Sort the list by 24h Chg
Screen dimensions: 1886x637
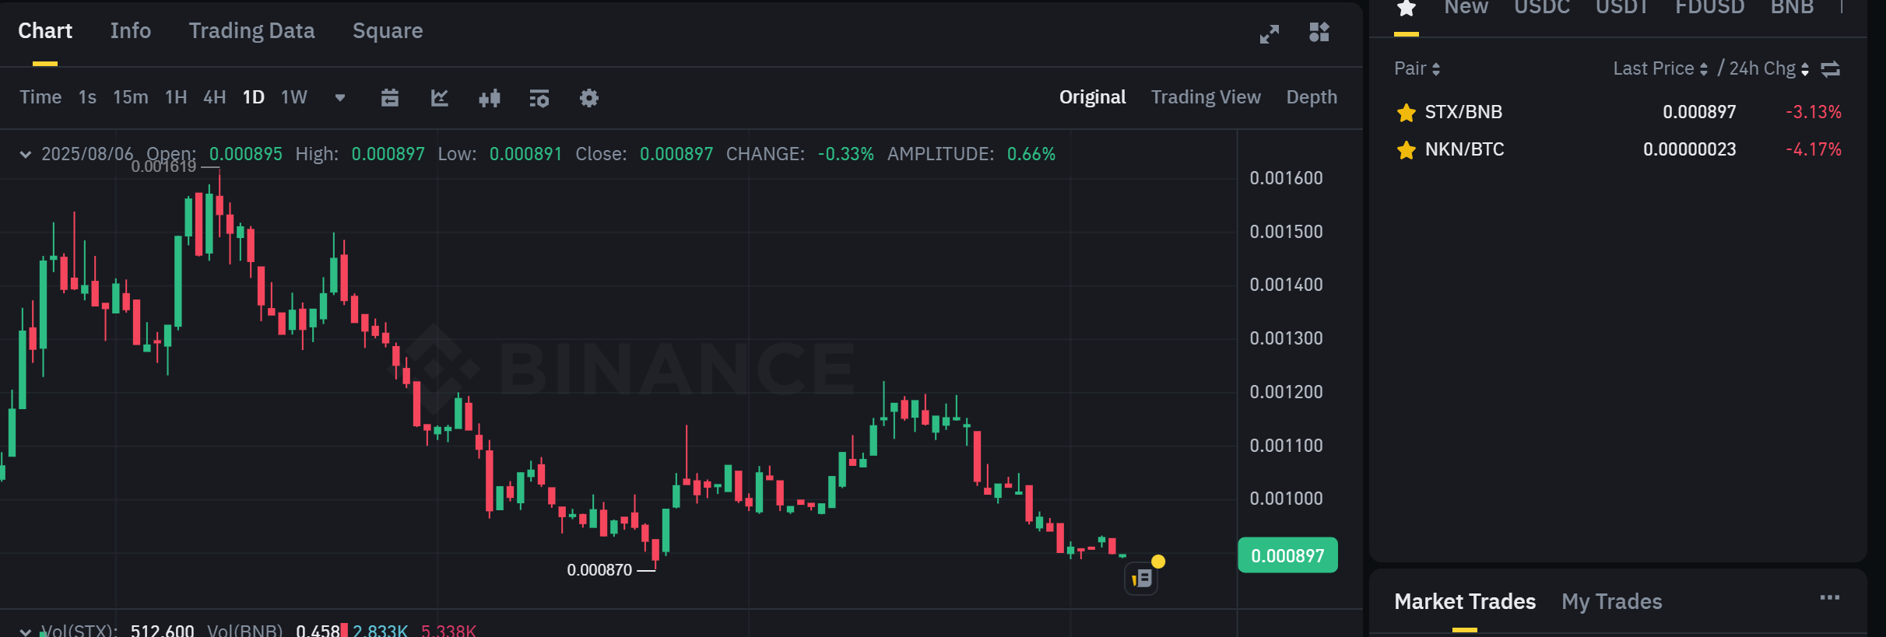pyautogui.click(x=1769, y=68)
